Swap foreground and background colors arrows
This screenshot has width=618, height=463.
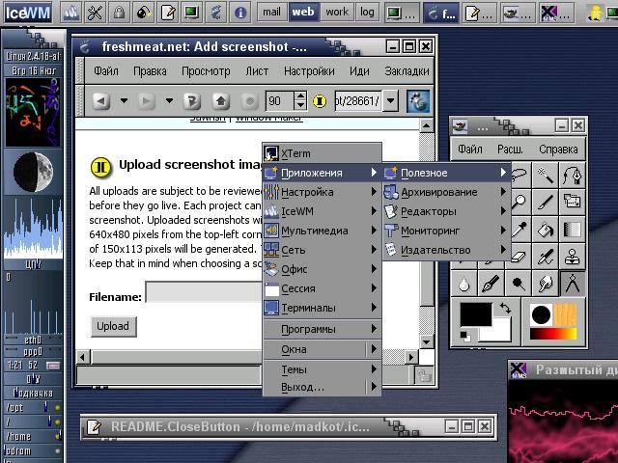[x=506, y=308]
